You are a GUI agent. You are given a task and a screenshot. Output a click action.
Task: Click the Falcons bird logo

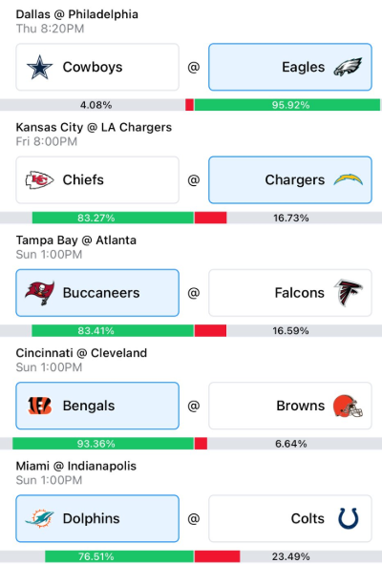click(348, 292)
